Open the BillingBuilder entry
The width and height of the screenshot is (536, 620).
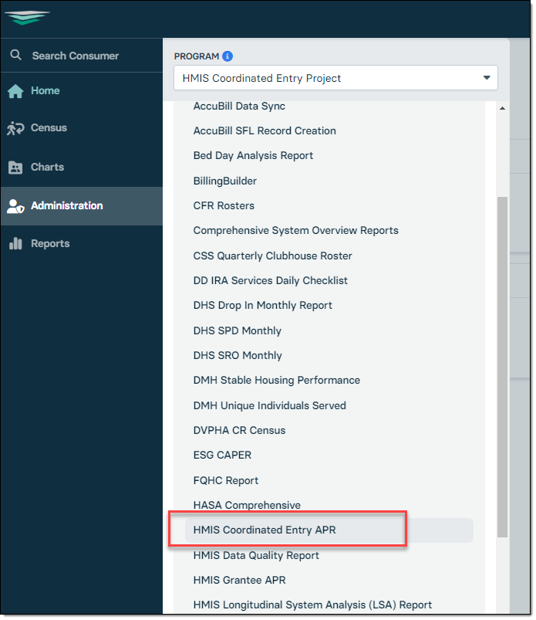225,181
